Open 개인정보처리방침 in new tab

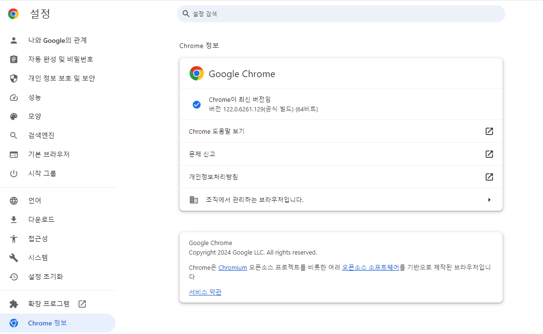(x=489, y=177)
